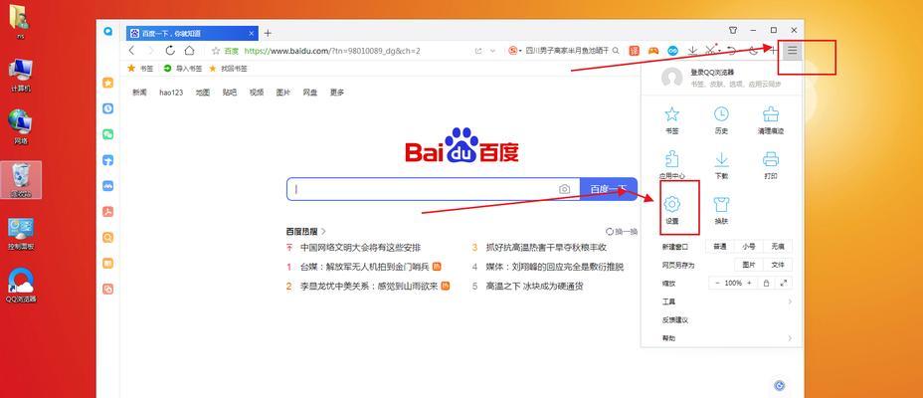The height and width of the screenshot is (398, 923).
Task: Open screenshot tool dropdown arrow
Action: pos(719,51)
